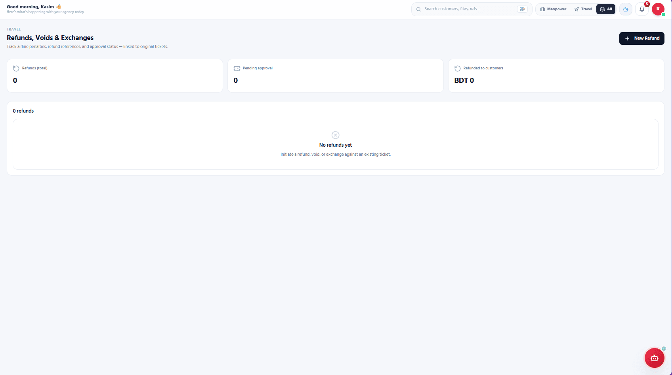The height and width of the screenshot is (375, 672).
Task: Click the New Refund button
Action: pos(641,38)
